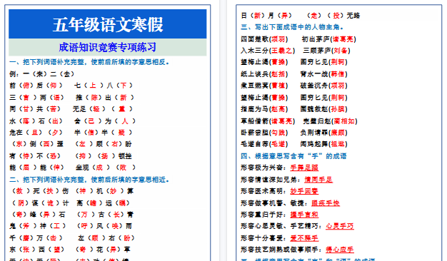Click the title '五年级语文寒假'

108,24
